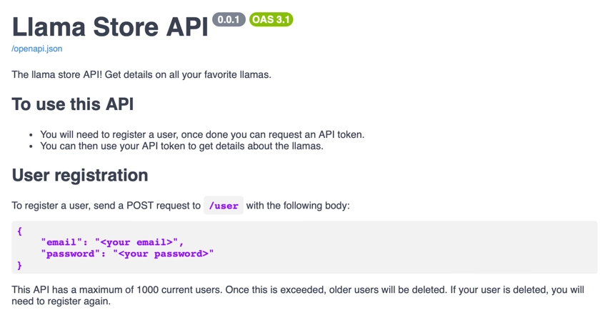This screenshot has width=610, height=315.
Task: Click the OAS 3.1 badge
Action: click(271, 19)
